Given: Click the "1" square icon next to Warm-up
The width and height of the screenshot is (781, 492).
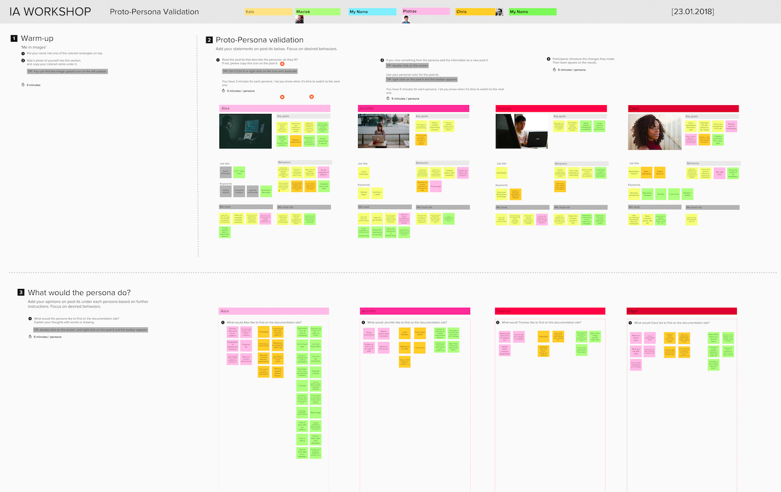Looking at the screenshot, I should (x=13, y=38).
